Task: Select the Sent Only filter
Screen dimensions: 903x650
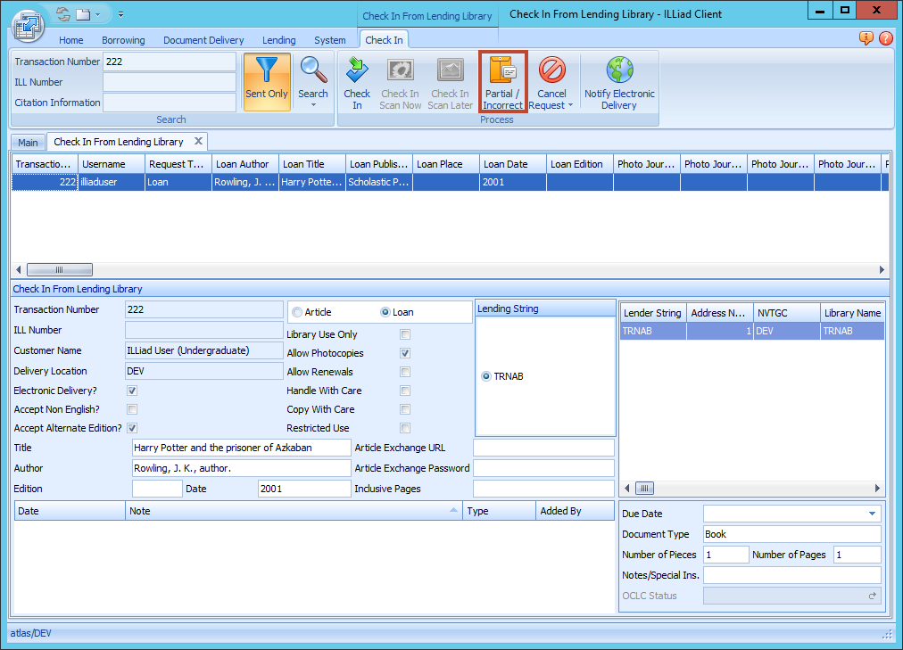Action: [x=267, y=80]
